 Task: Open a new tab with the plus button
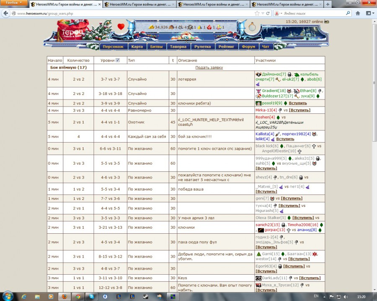pyautogui.click(x=328, y=4)
